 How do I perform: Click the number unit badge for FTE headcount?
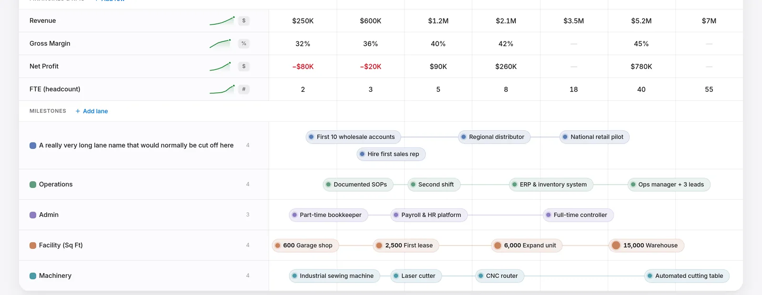(x=244, y=89)
